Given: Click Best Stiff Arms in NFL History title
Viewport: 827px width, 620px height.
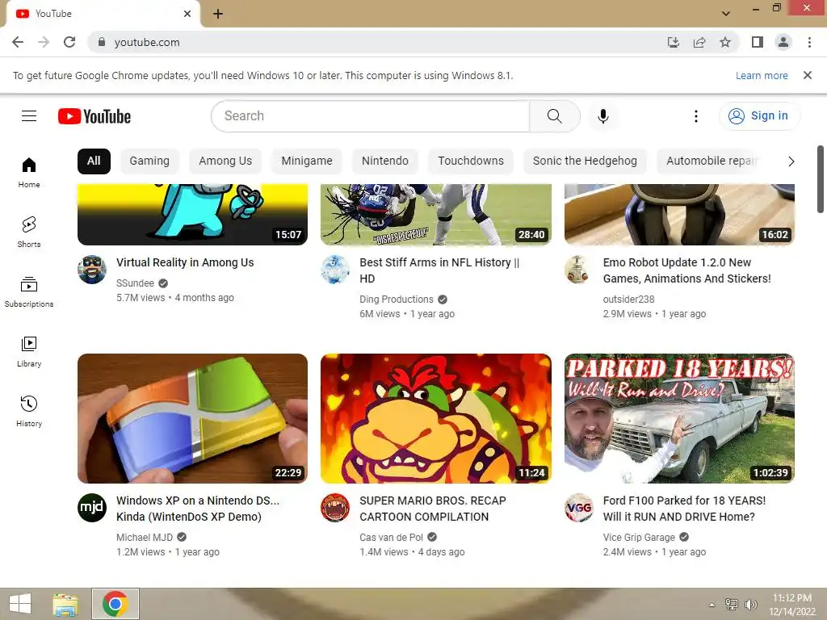Looking at the screenshot, I should [x=439, y=270].
